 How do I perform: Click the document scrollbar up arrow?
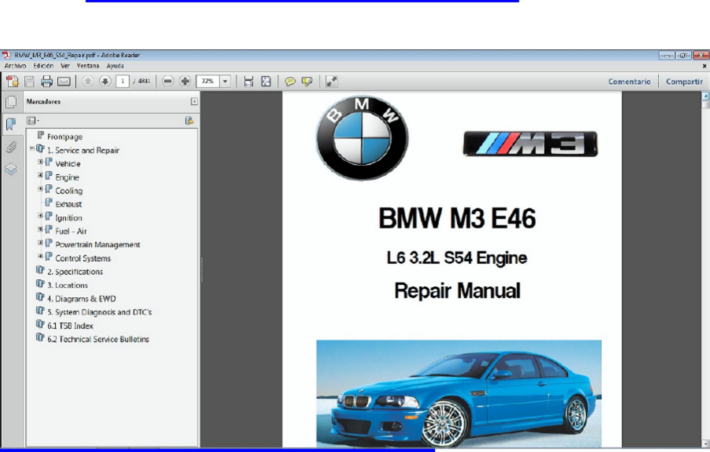pos(705,96)
